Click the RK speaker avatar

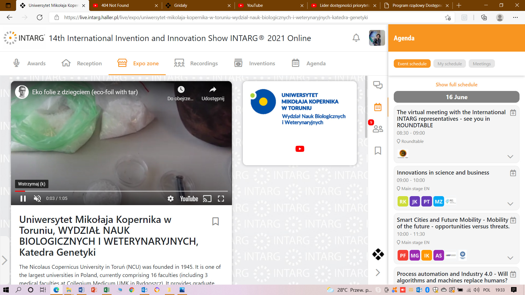point(403,202)
